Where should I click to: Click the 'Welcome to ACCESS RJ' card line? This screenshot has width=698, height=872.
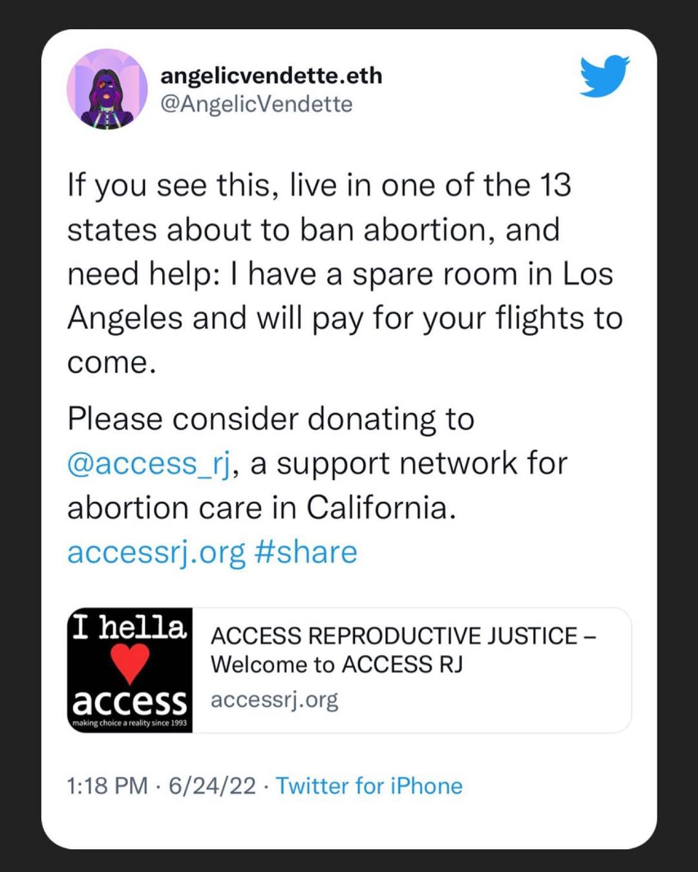click(x=337, y=665)
